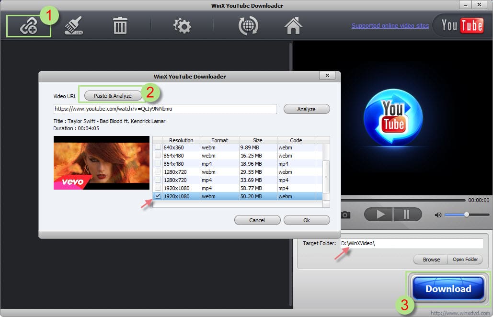The image size is (493, 317).
Task: Click the Code column header
Action: pos(296,140)
